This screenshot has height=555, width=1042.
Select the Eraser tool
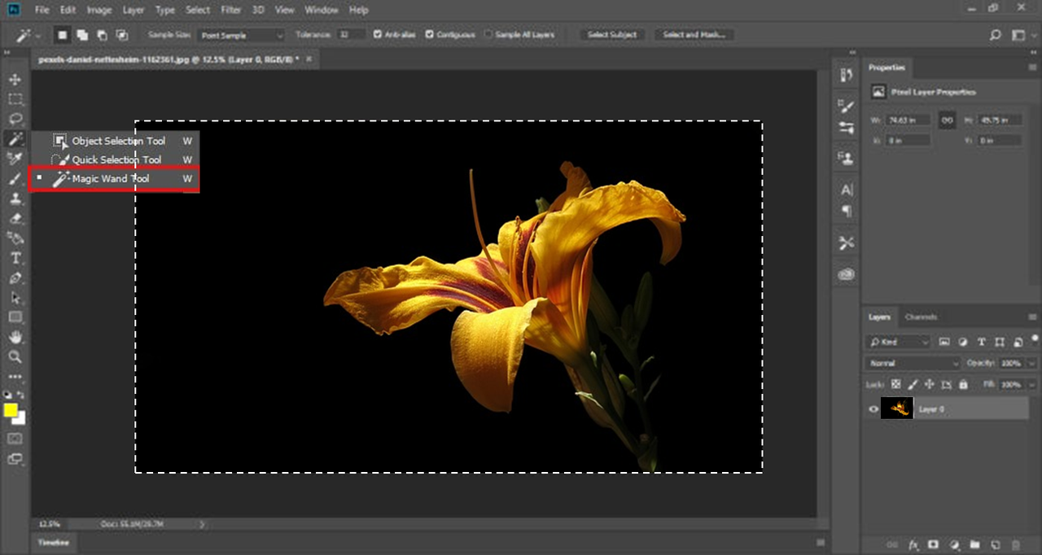pyautogui.click(x=15, y=218)
